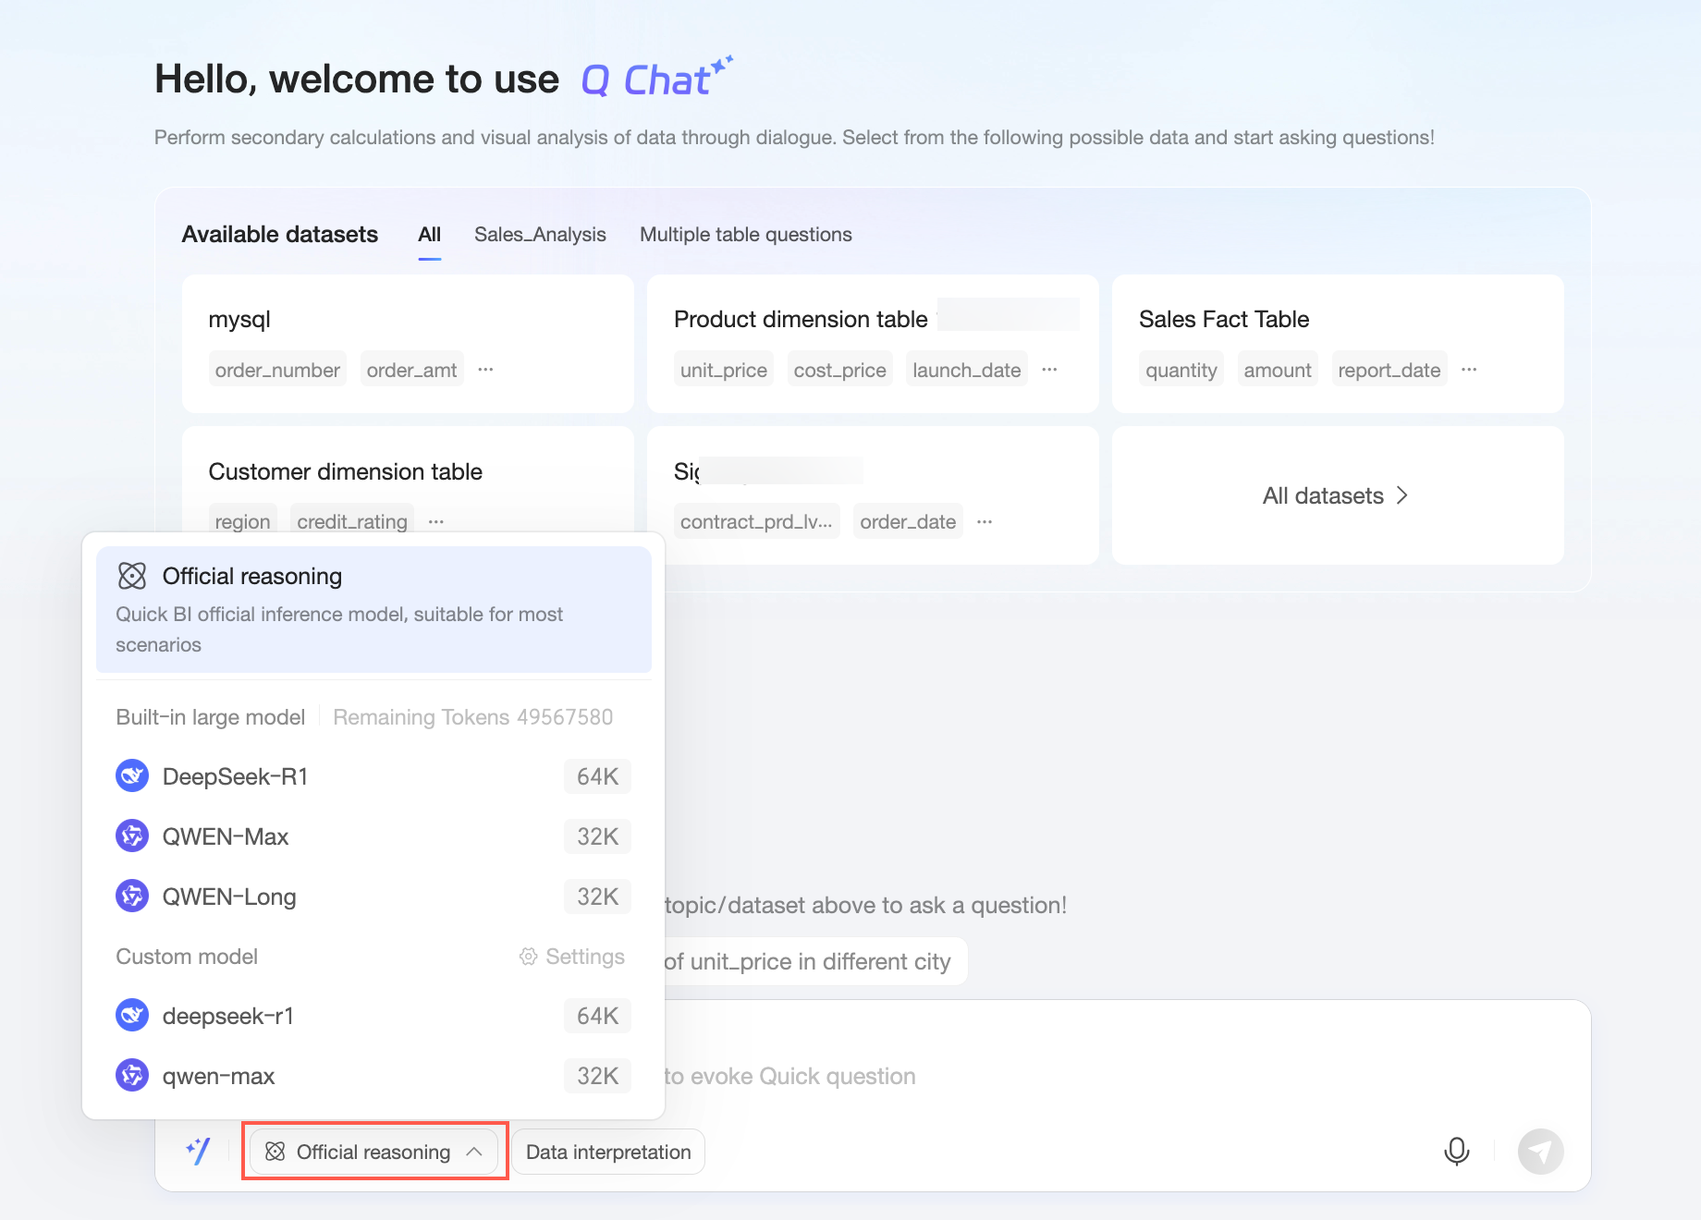Screen dimensions: 1701x1220
Task: Click the launch_date field tag
Action: pos(967,370)
